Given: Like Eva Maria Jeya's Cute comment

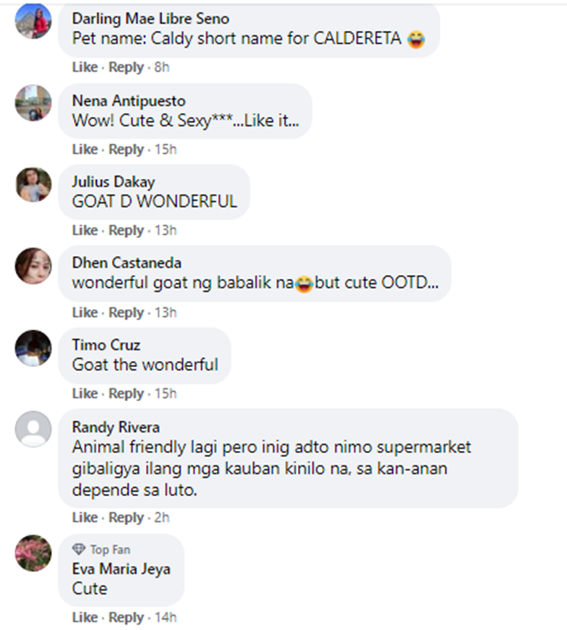Looking at the screenshot, I should 85,617.
